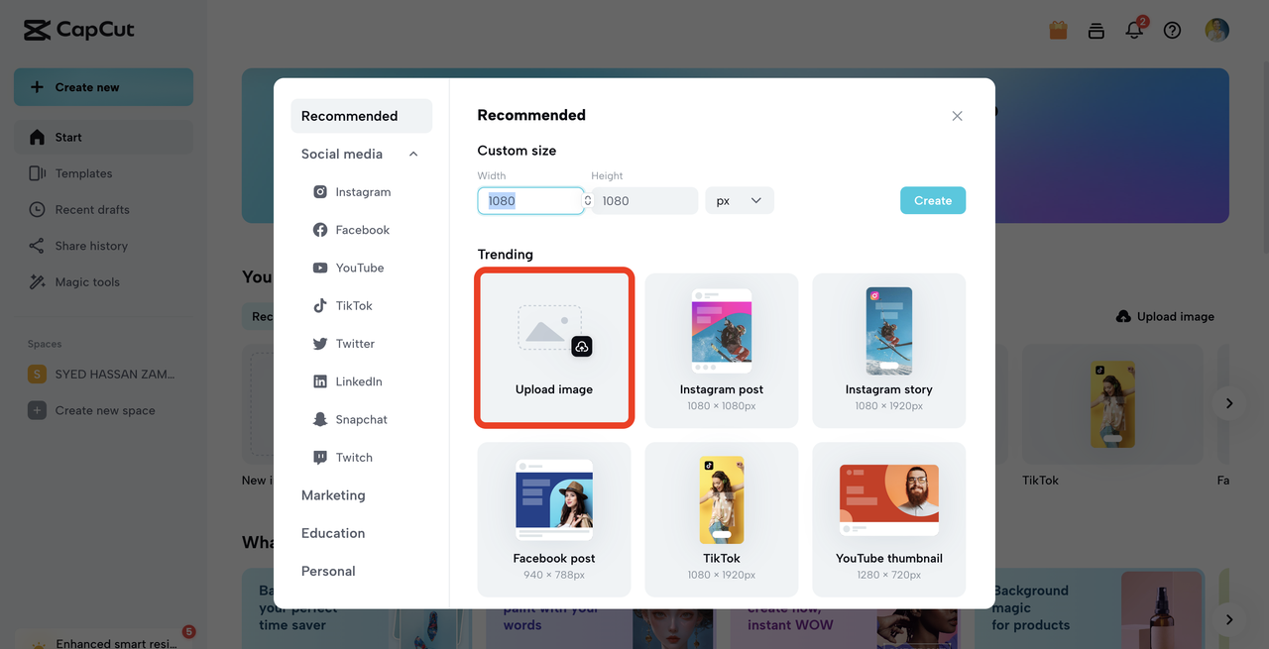Select the YouTube thumbnail preset
Screen dimensions: 1269x649
(889, 520)
